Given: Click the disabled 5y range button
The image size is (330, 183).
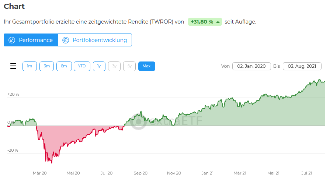Looking at the screenshot, I should [129, 66].
